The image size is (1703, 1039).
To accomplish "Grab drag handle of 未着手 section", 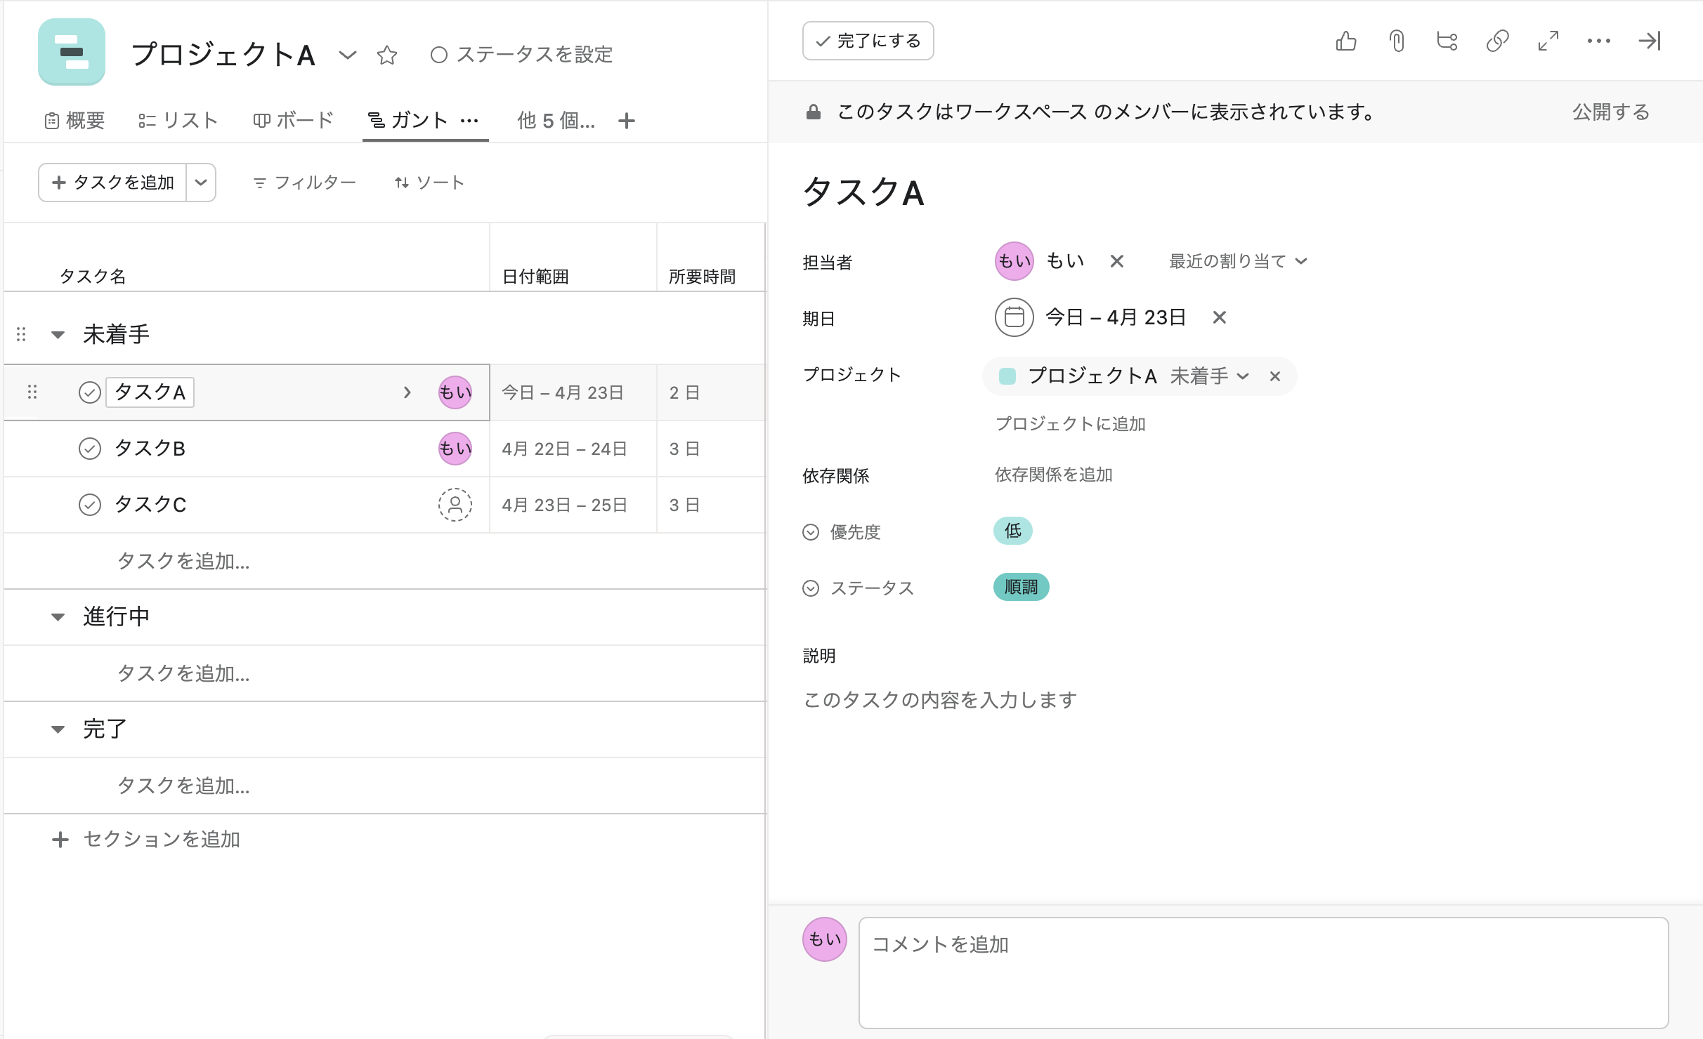I will [x=21, y=334].
